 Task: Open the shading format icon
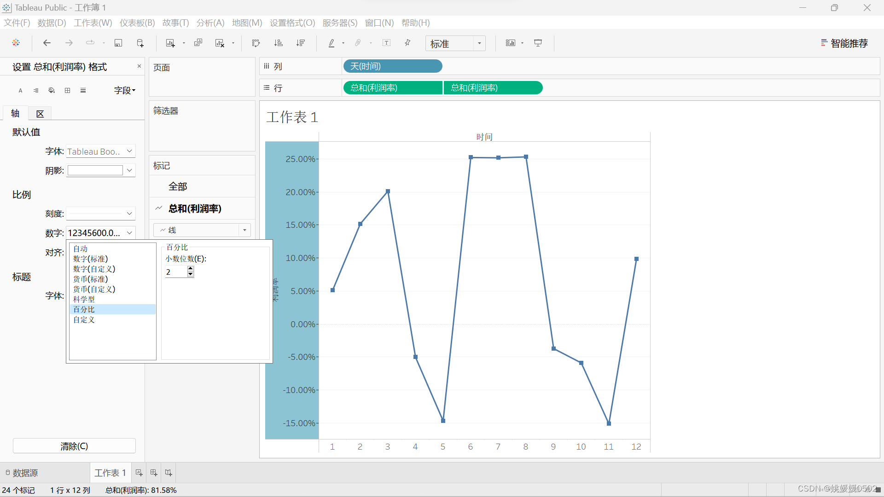pos(52,90)
